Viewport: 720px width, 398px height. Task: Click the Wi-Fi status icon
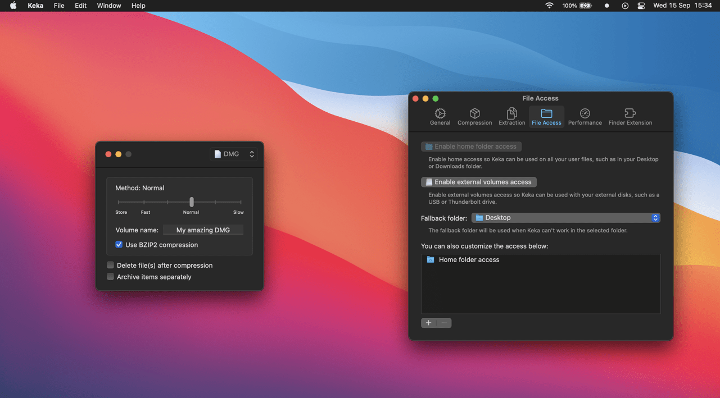point(549,6)
